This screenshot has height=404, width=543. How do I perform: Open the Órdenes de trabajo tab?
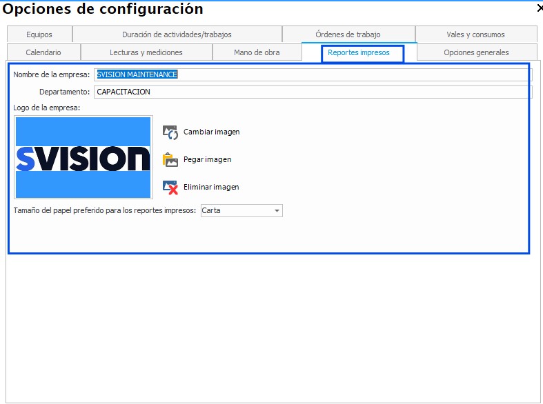(x=348, y=34)
